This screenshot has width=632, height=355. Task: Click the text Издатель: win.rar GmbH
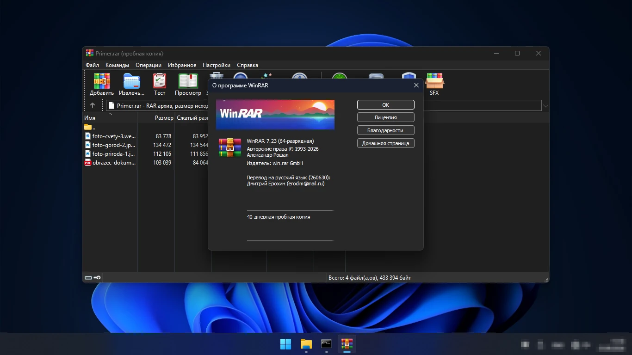click(x=275, y=163)
